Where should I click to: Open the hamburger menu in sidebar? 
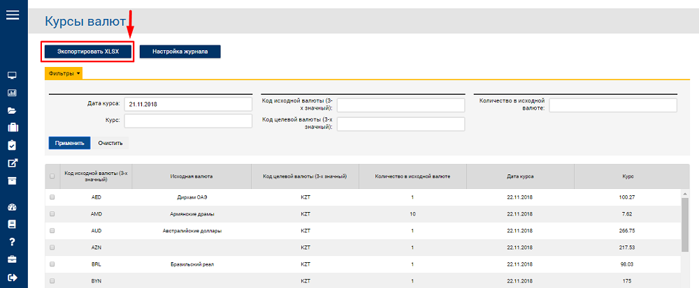tap(13, 15)
